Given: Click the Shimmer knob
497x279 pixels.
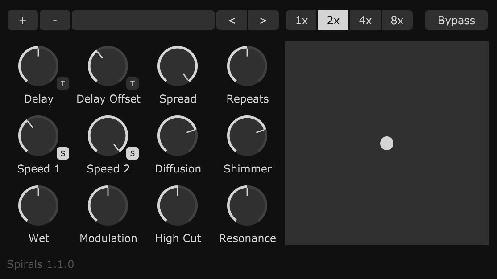Looking at the screenshot, I should pos(247,136).
